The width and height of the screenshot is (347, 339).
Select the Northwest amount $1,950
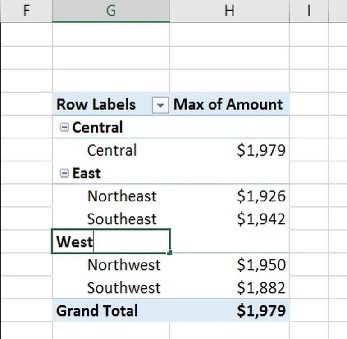(261, 265)
